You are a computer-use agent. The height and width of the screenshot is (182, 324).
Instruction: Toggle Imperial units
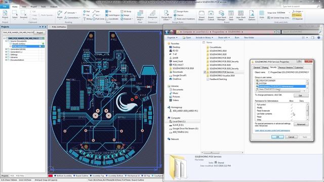coord(298,19)
